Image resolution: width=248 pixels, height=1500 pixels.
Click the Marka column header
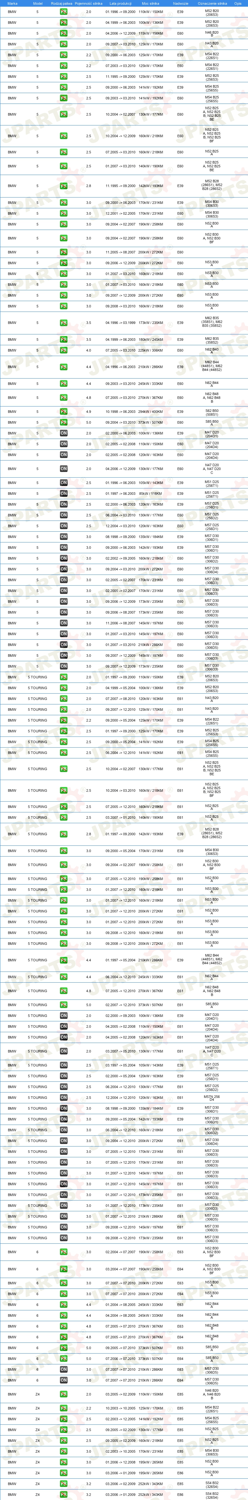tap(12, 3)
